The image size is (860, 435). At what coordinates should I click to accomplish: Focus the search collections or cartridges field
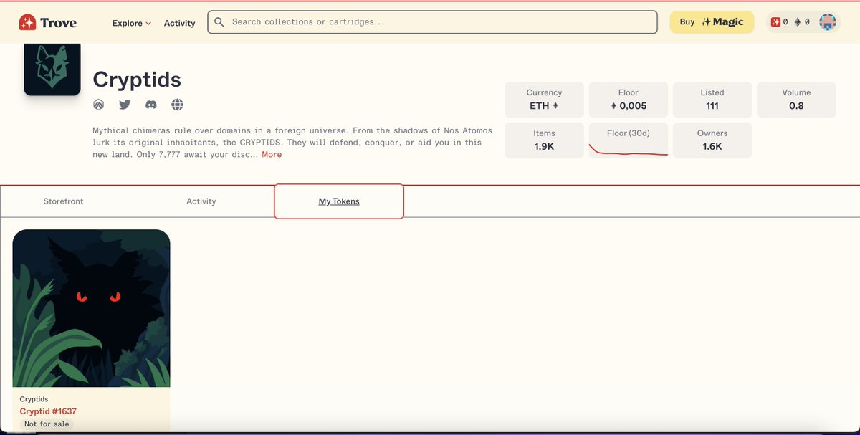click(432, 22)
